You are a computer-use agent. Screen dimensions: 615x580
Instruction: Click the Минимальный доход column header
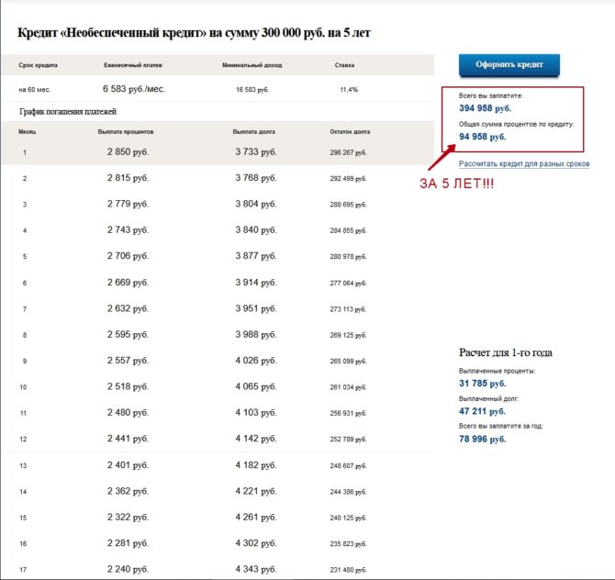252,65
